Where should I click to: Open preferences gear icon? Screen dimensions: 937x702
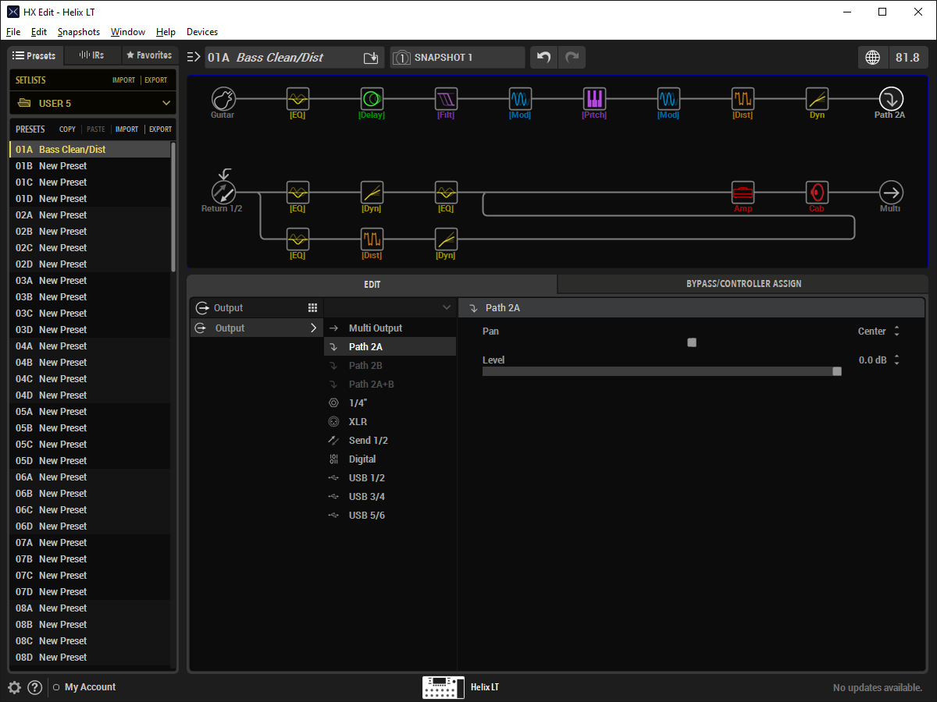click(15, 687)
